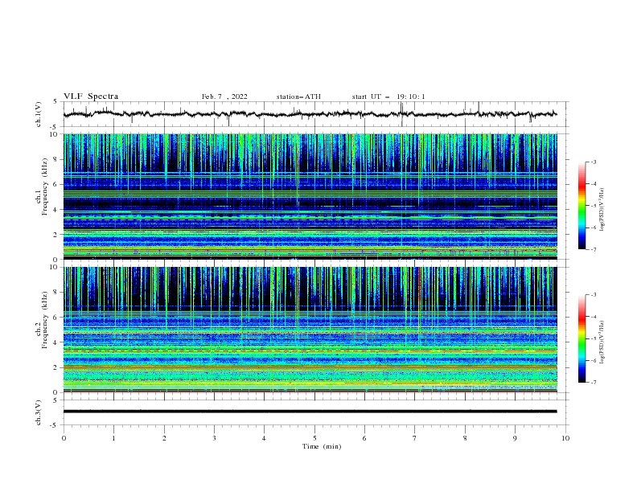
Task: Click the time-axis tick label "8"
Action: pyautogui.click(x=465, y=438)
